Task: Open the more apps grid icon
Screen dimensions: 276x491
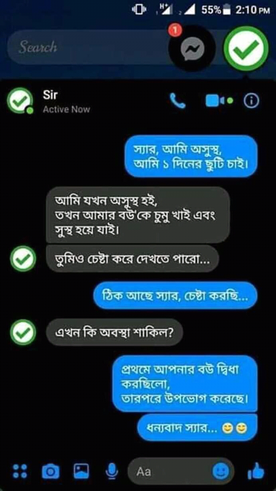Action: point(20,471)
